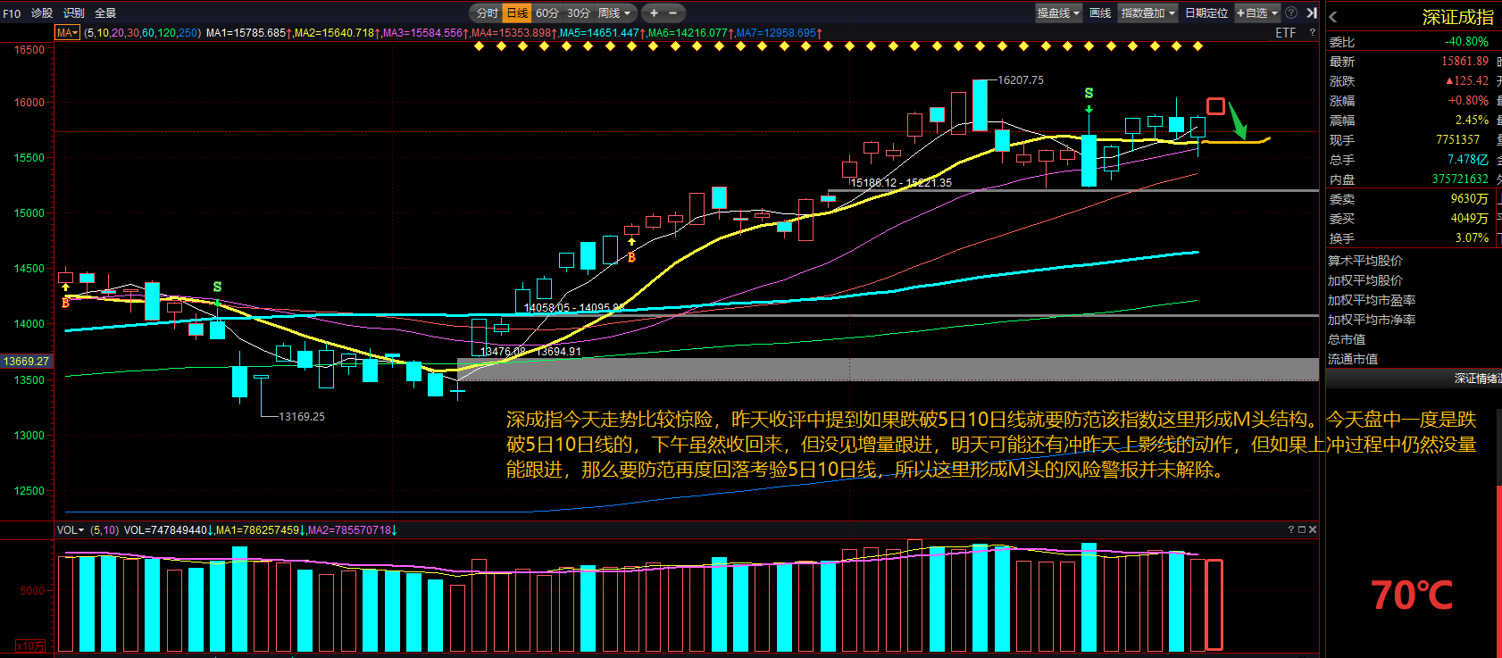1502x658 pixels.
Task: Jump to latest bar with skip-to-end icon
Action: (x=1312, y=12)
